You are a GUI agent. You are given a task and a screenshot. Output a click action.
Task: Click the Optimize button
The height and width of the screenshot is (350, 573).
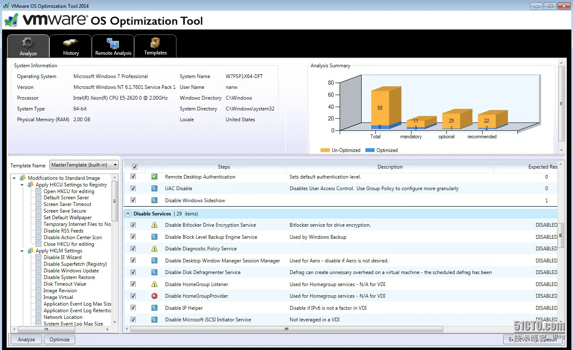tap(59, 339)
